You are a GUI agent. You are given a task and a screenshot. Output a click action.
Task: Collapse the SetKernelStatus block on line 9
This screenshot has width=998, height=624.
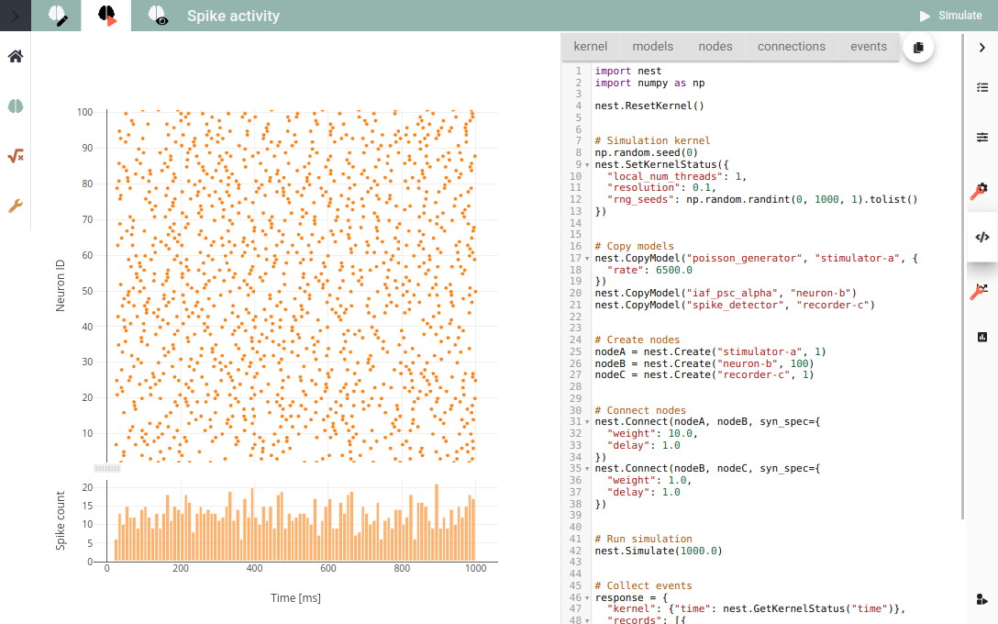coord(587,165)
